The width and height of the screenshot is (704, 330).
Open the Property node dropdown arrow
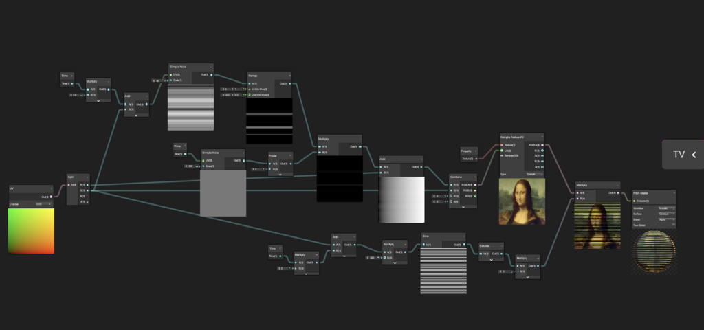click(476, 151)
